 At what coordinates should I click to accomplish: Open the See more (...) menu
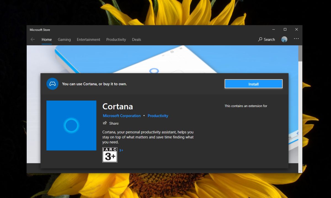click(296, 39)
